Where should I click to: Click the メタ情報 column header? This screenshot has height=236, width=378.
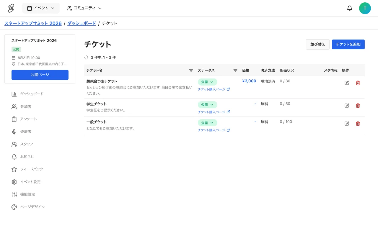coord(331,70)
